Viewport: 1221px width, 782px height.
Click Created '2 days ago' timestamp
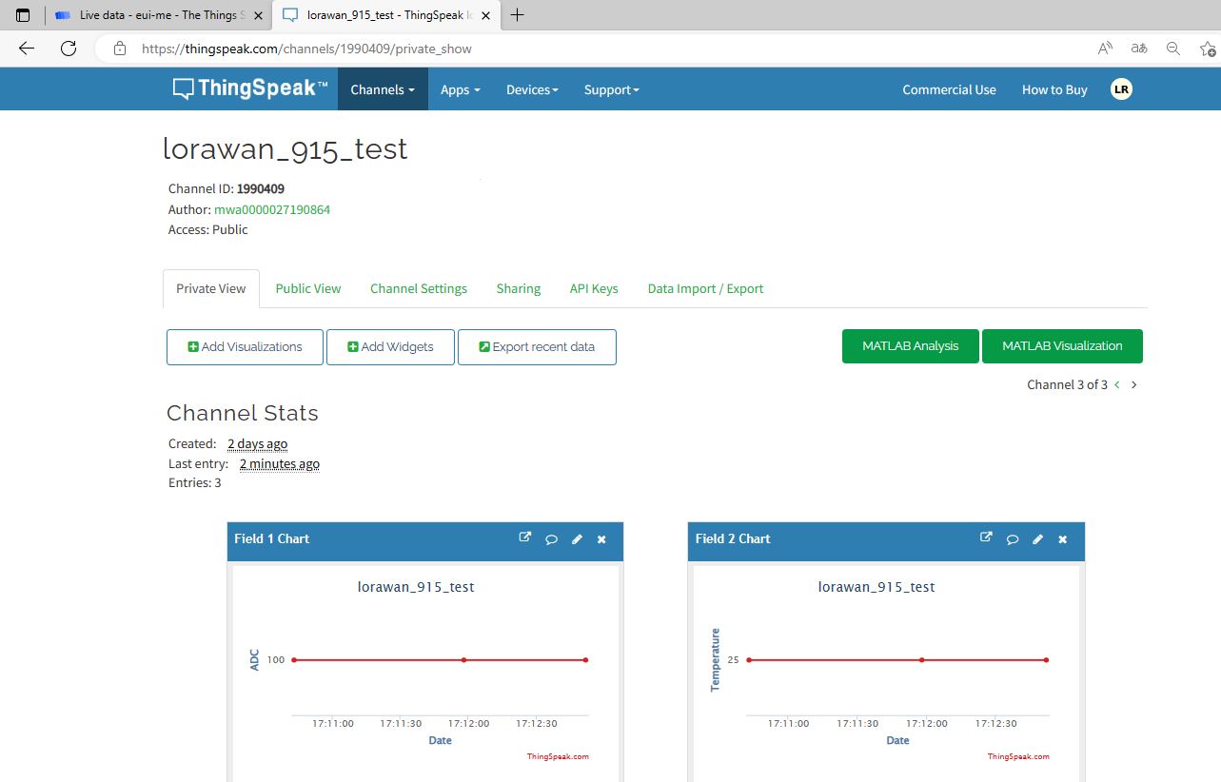(x=257, y=443)
